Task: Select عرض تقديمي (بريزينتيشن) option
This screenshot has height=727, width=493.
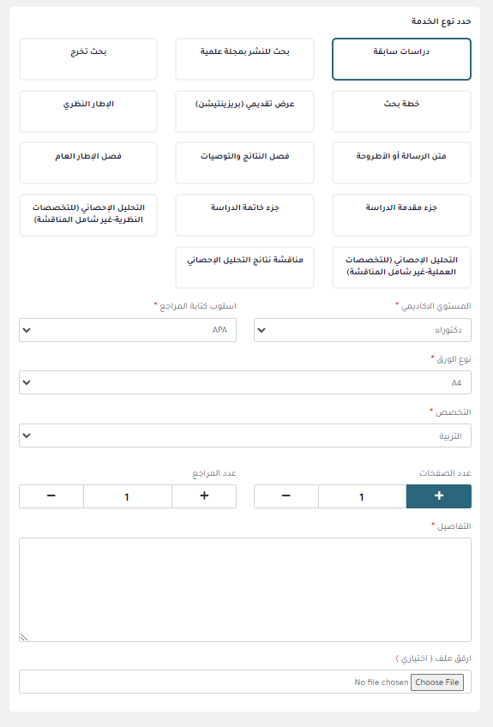Action: click(x=244, y=111)
